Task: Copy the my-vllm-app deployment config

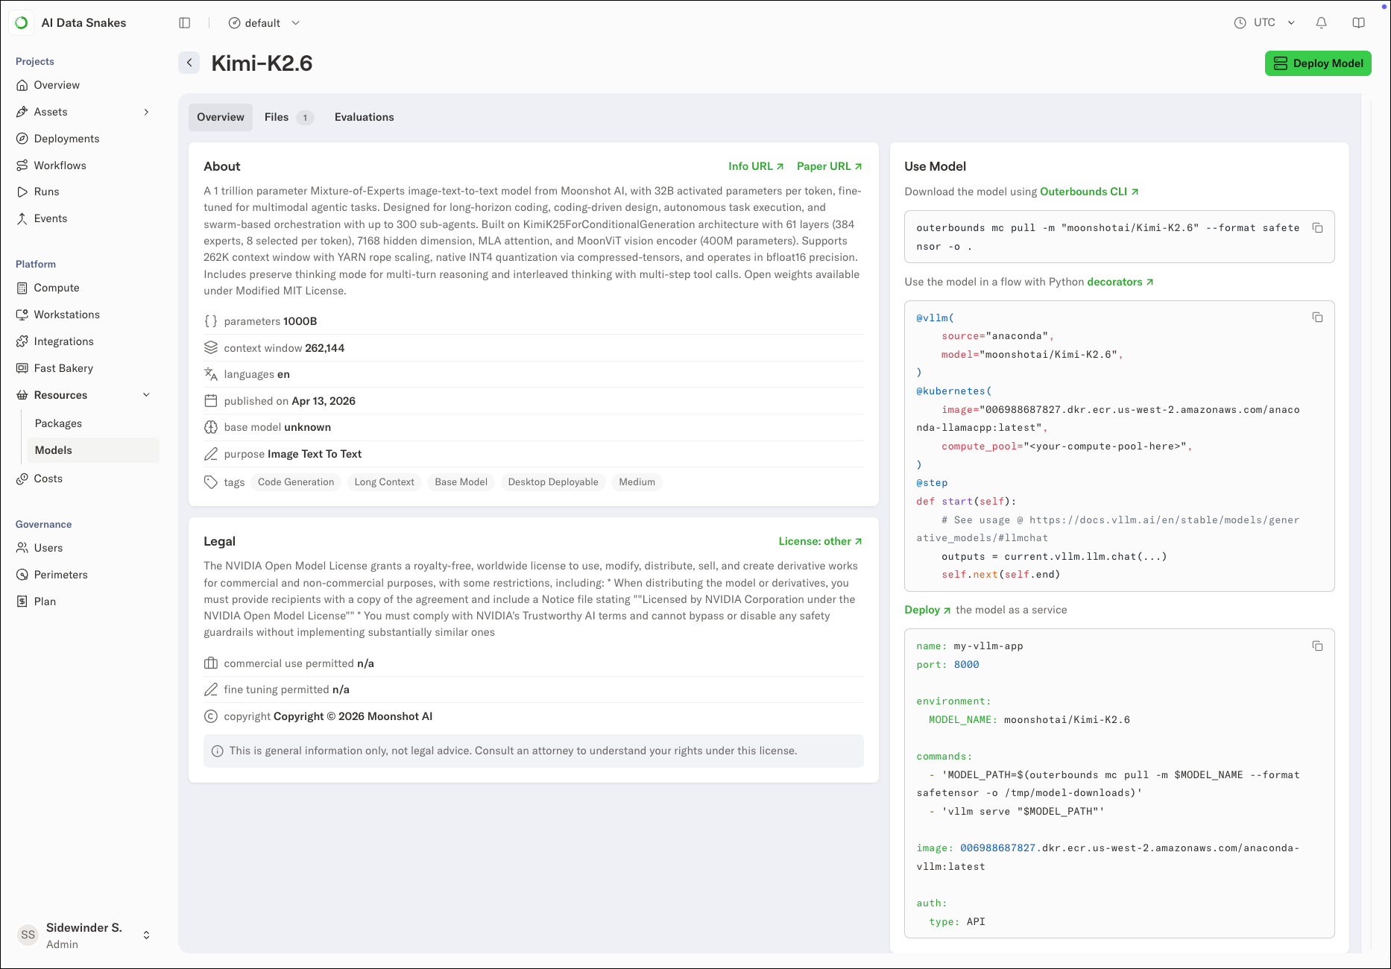Action: (x=1317, y=646)
